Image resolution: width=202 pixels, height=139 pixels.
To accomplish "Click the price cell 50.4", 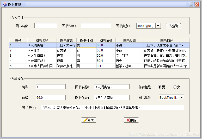I will click(x=106, y=61).
